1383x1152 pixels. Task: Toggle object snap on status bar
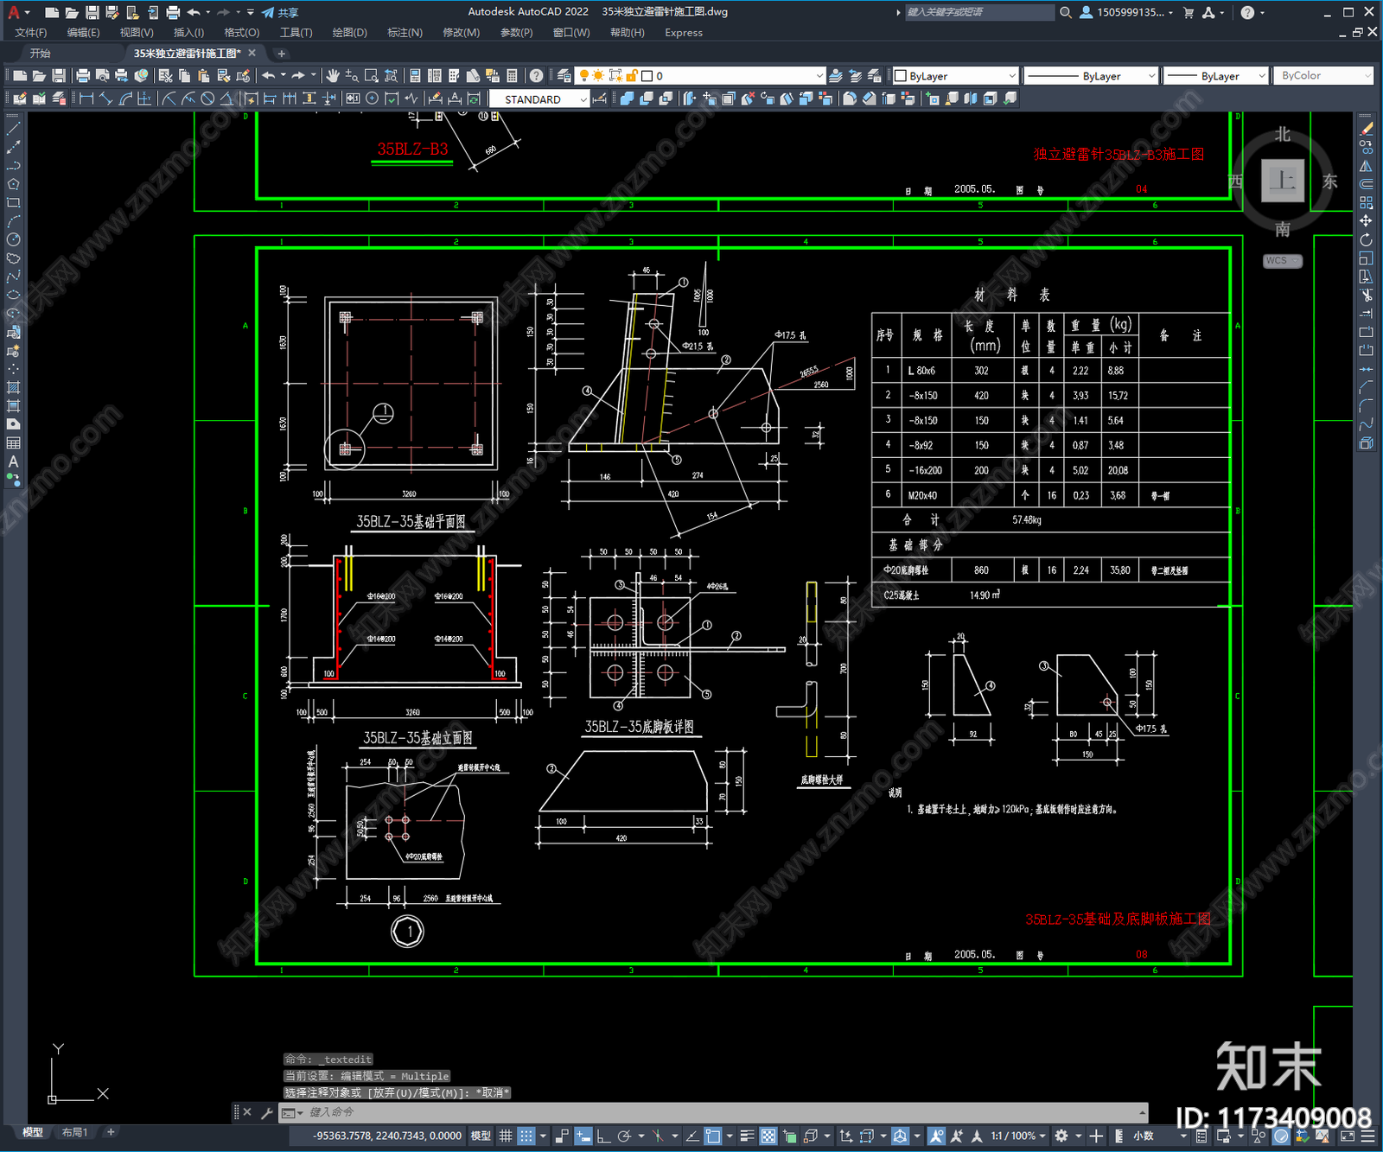(712, 1136)
